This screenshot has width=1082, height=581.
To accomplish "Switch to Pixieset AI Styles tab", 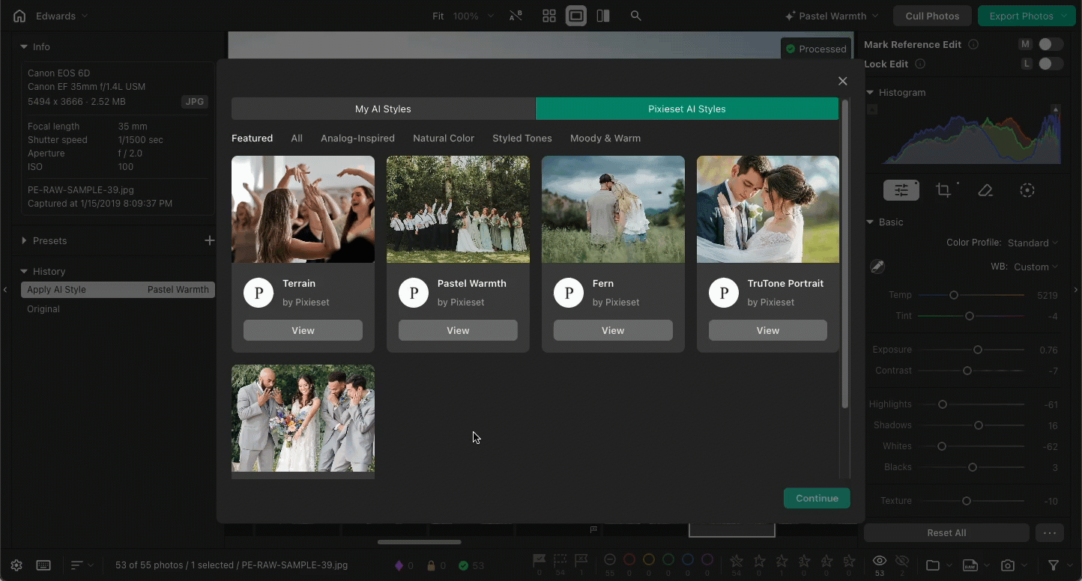I will click(x=687, y=109).
